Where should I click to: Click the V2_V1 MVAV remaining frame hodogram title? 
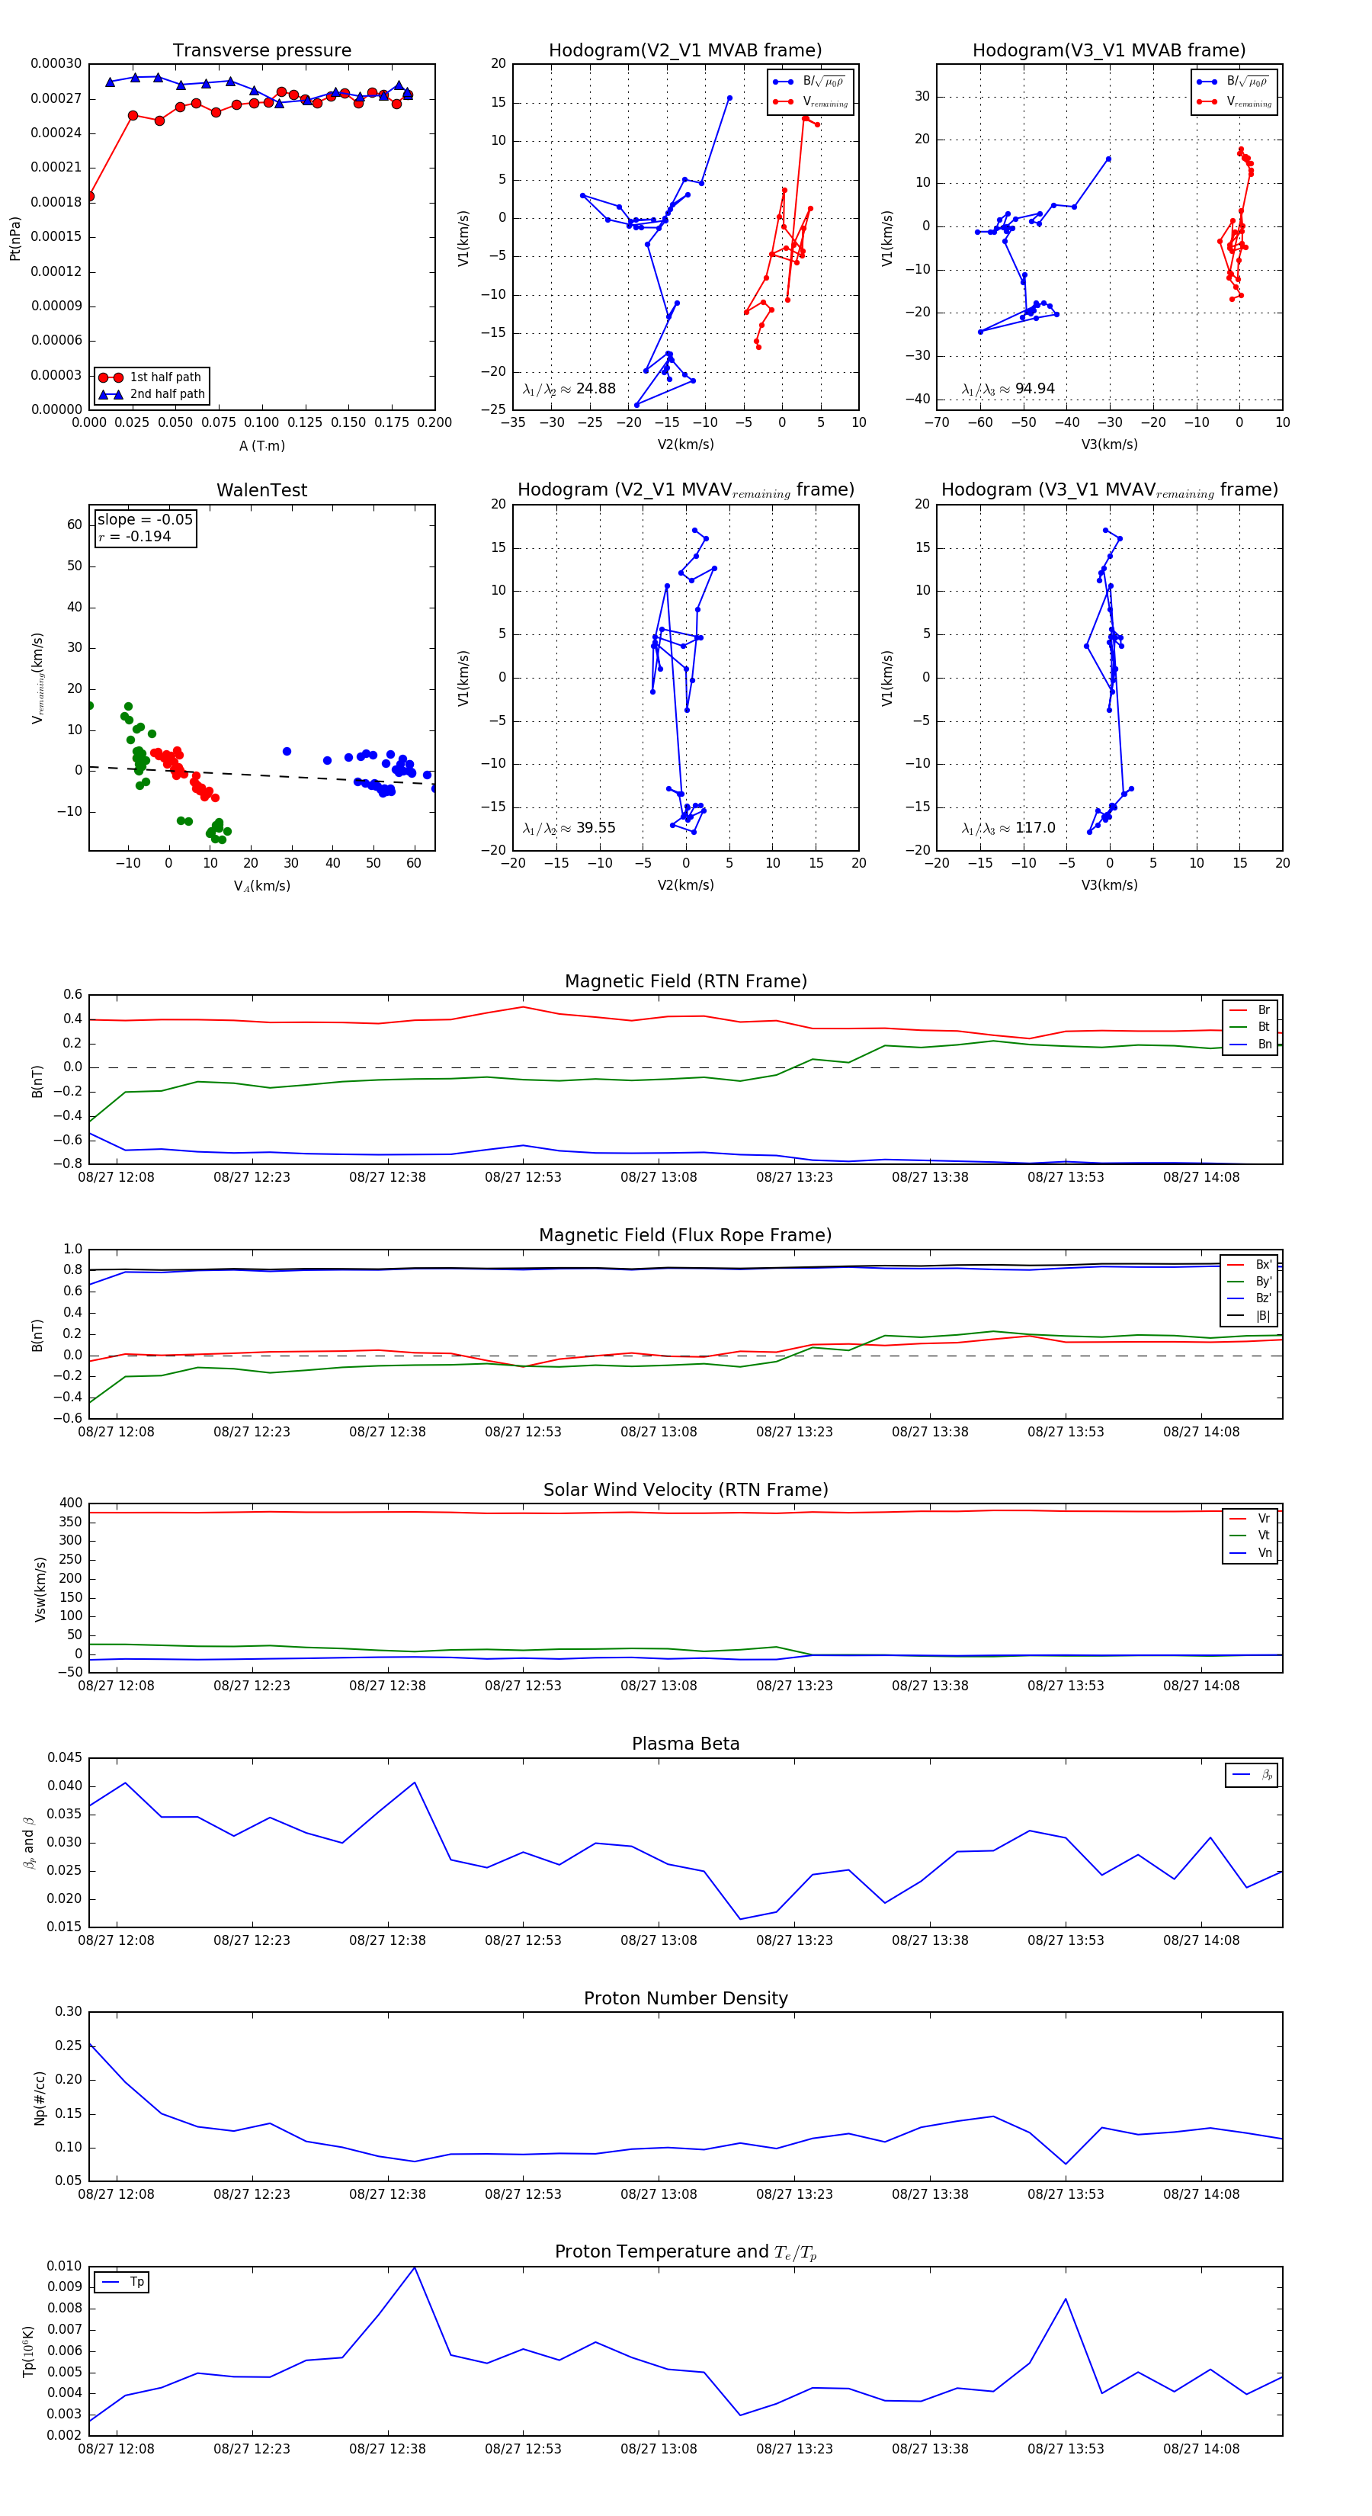pyautogui.click(x=685, y=490)
